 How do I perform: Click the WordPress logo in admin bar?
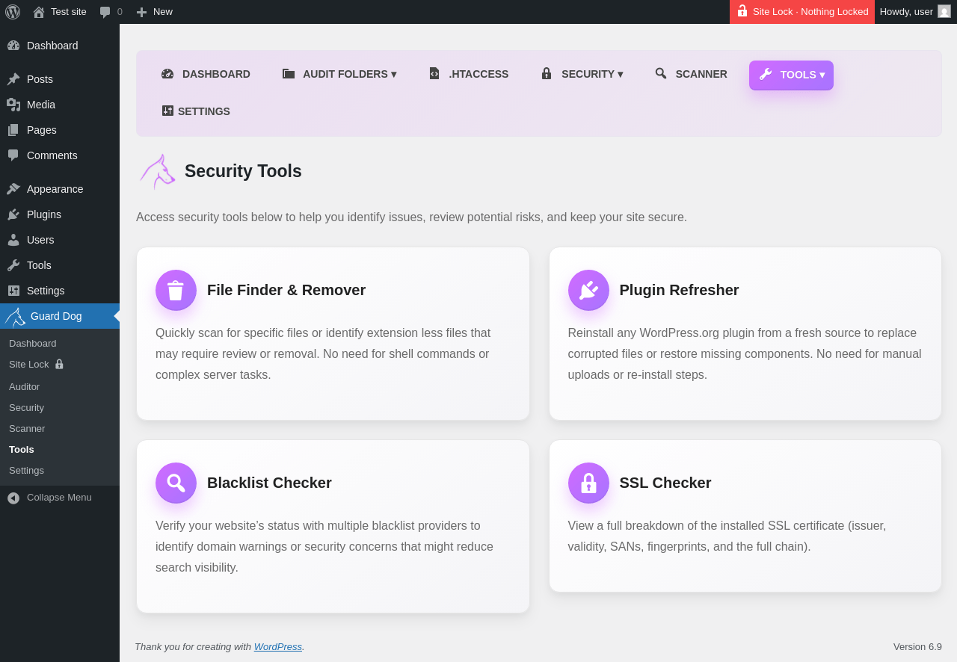(x=13, y=12)
